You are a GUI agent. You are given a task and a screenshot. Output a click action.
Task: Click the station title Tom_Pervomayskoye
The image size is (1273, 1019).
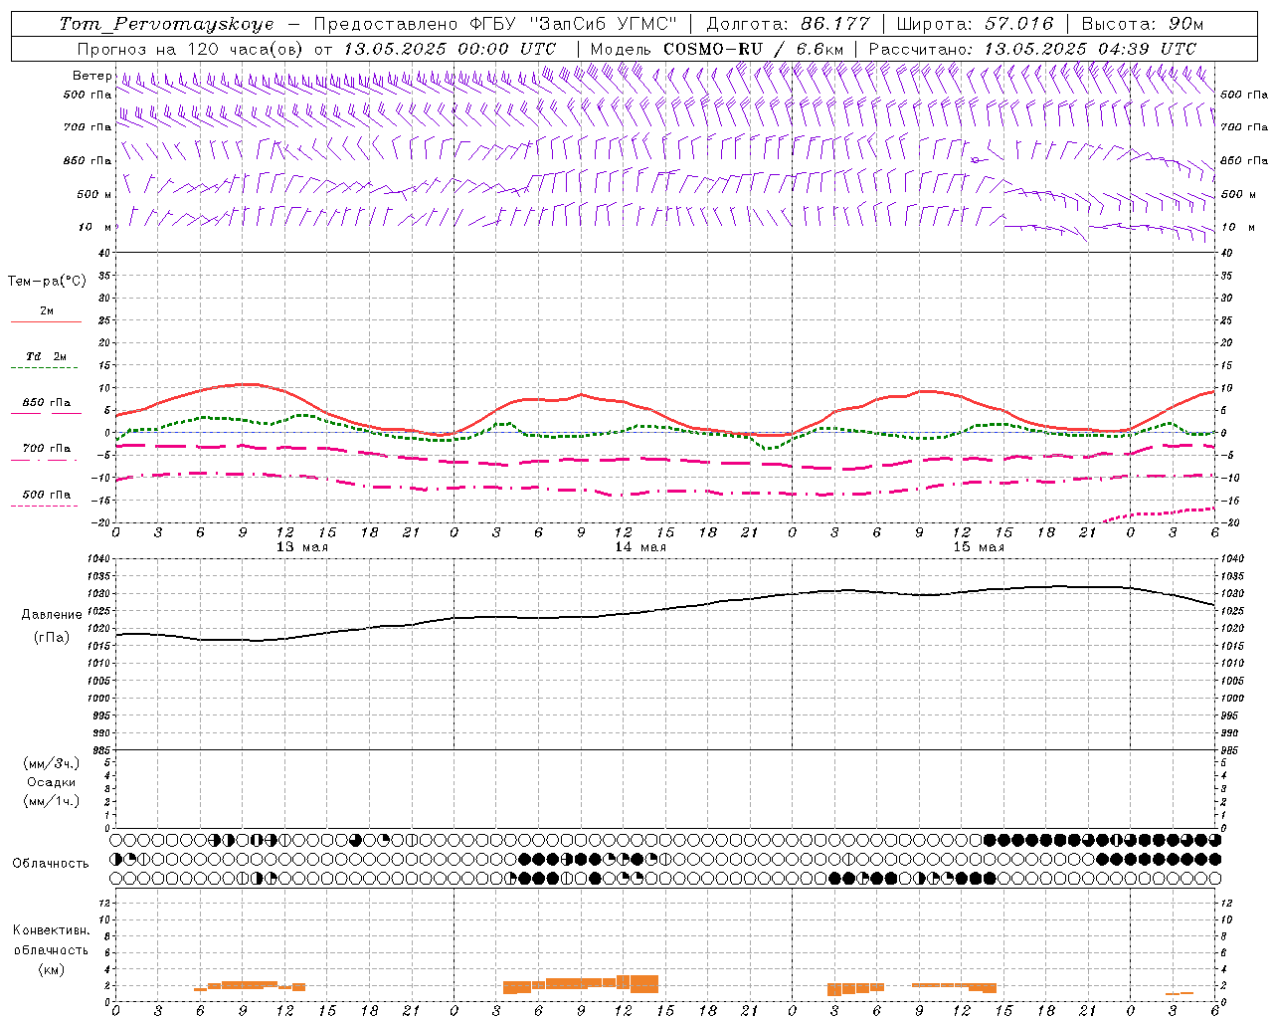pos(165,24)
